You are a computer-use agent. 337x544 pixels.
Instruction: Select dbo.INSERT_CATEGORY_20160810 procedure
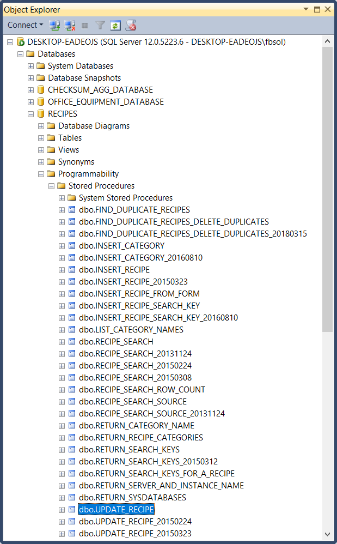pyautogui.click(x=140, y=258)
